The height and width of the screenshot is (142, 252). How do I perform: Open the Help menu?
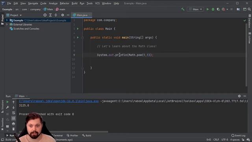pos(117,4)
